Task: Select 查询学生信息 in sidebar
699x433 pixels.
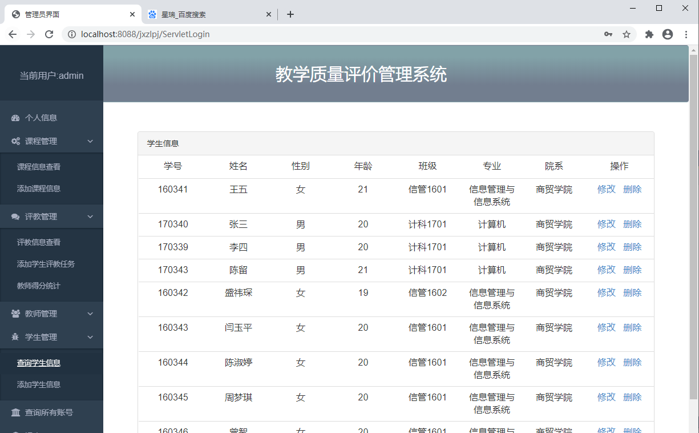Action: 39,363
